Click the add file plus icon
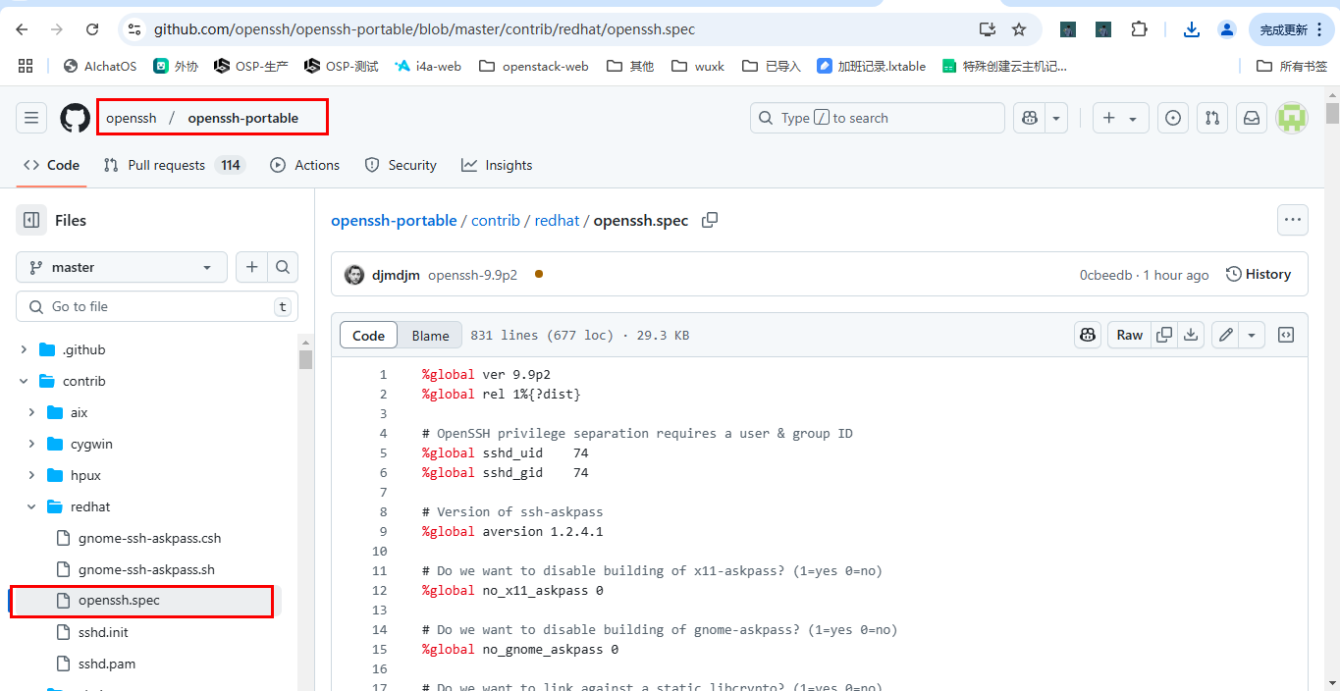This screenshot has width=1340, height=691. point(252,267)
